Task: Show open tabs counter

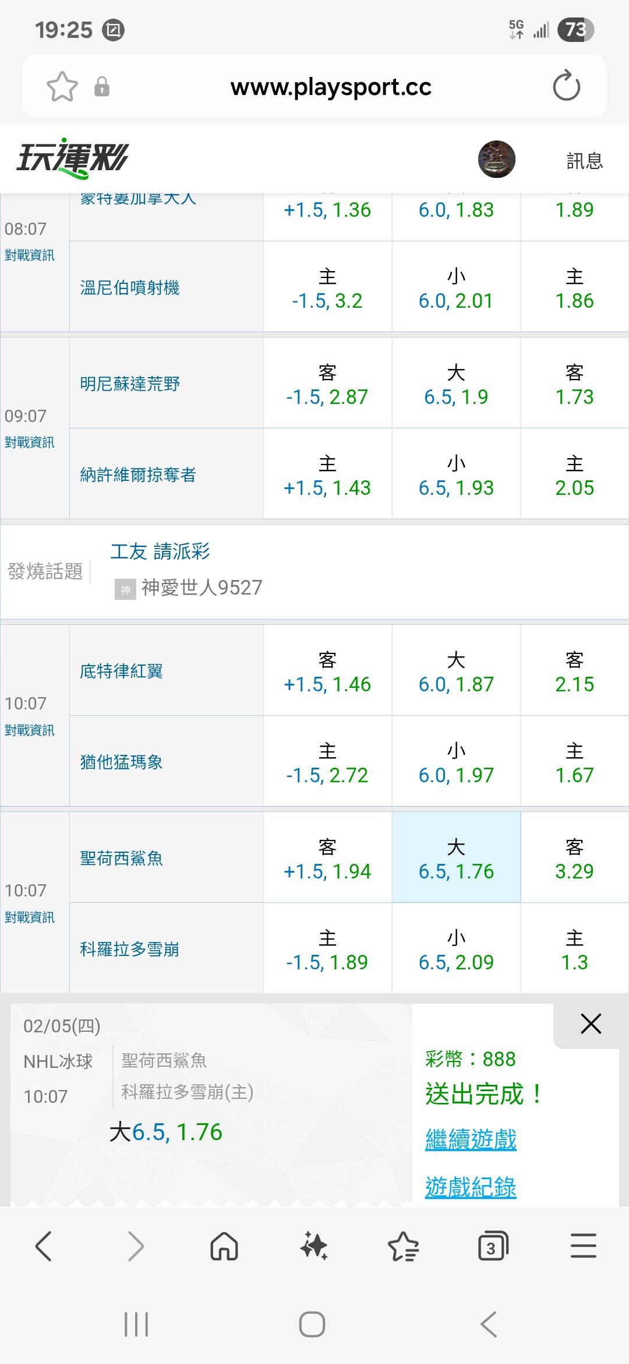Action: pos(492,1246)
